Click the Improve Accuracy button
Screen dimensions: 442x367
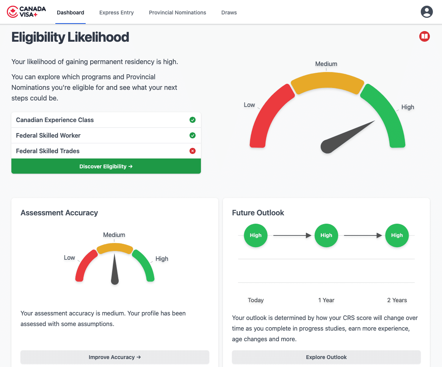pos(115,357)
